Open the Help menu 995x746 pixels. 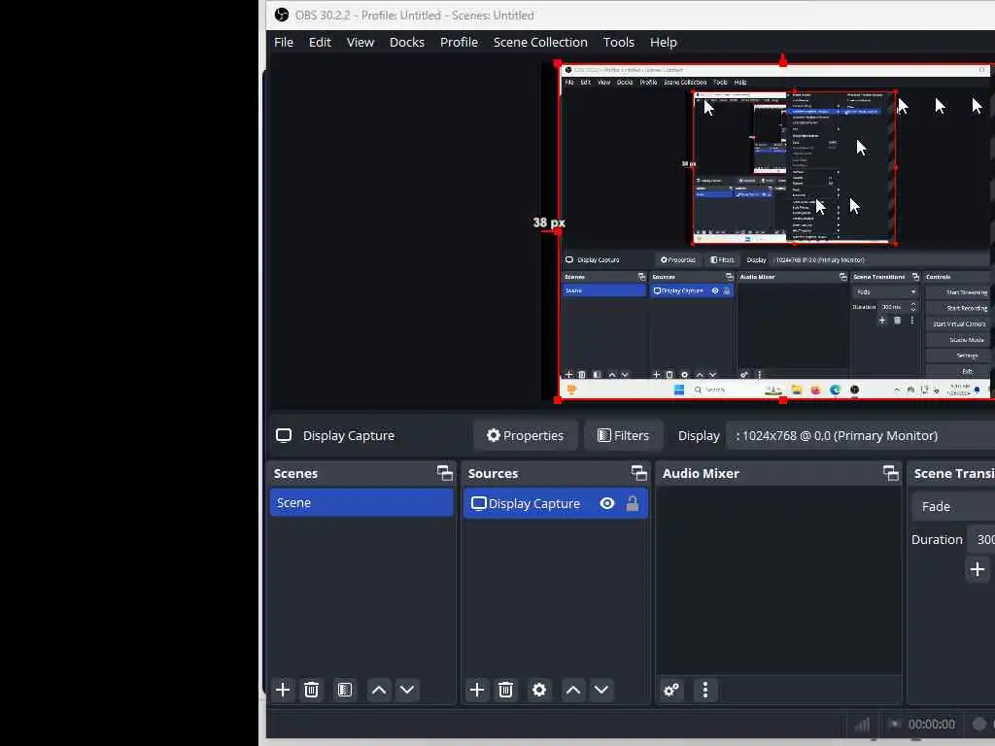pos(663,42)
